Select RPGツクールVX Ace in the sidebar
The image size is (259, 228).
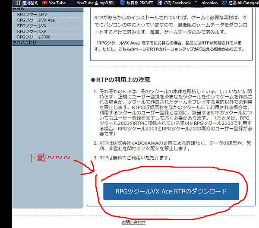tap(36, 20)
